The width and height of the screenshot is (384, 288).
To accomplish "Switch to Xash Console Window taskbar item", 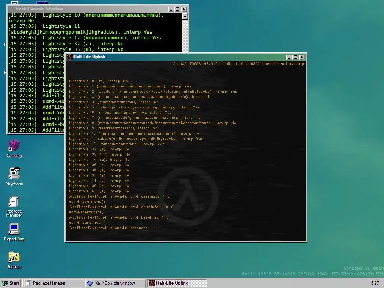I will click(x=115, y=283).
